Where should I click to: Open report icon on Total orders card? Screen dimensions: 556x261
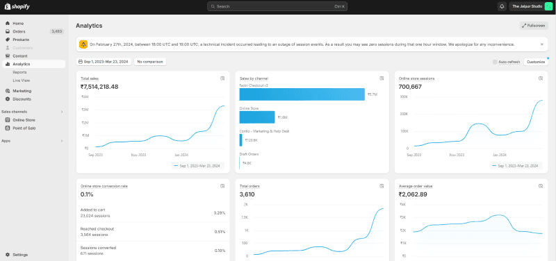(x=382, y=186)
